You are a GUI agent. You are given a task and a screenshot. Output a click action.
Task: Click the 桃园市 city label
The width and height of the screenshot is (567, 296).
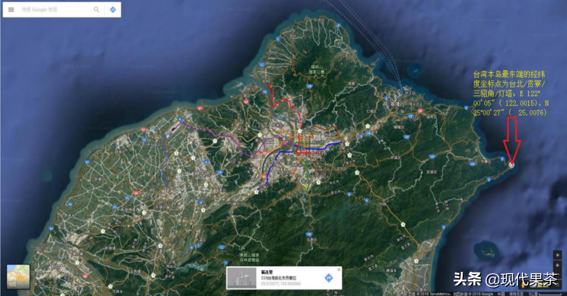point(202,174)
